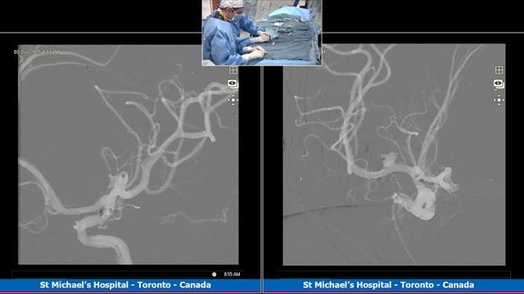Open the operating room video thumbnail

pos(262,33)
